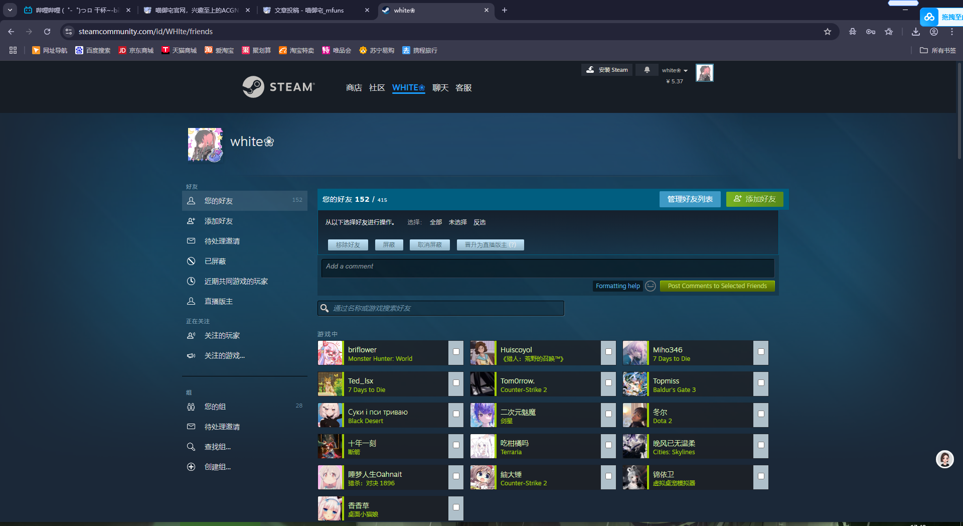This screenshot has height=526, width=963.
Task: Open 所有书签 bookmarks folder
Action: tap(938, 50)
